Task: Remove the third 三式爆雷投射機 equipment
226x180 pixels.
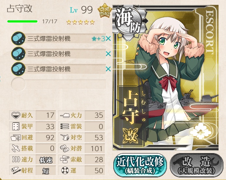Action: [x=108, y=69]
